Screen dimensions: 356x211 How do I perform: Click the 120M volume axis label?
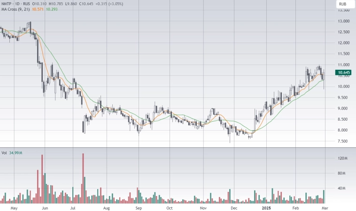tap(342, 158)
